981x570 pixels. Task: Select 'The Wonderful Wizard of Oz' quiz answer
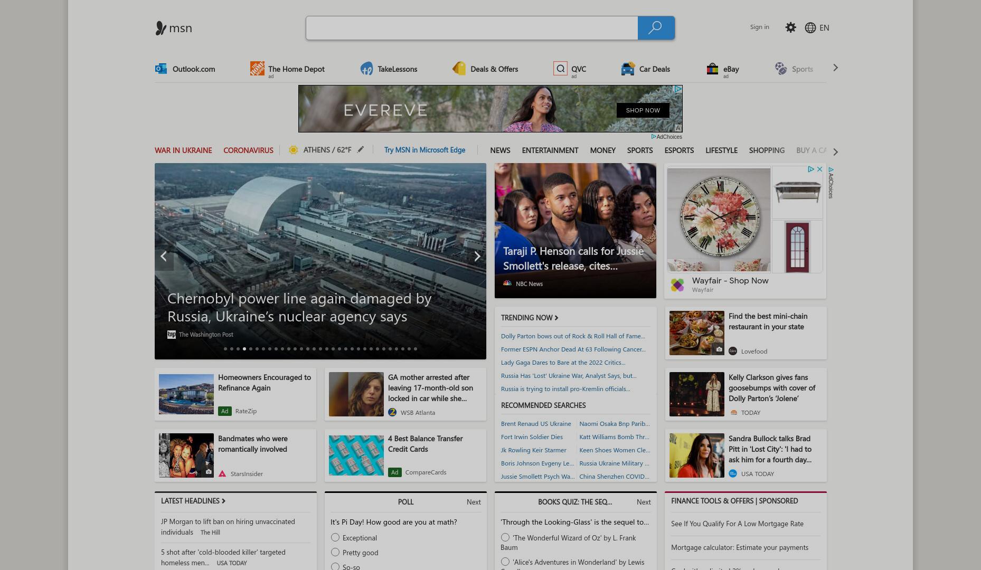[505, 537]
